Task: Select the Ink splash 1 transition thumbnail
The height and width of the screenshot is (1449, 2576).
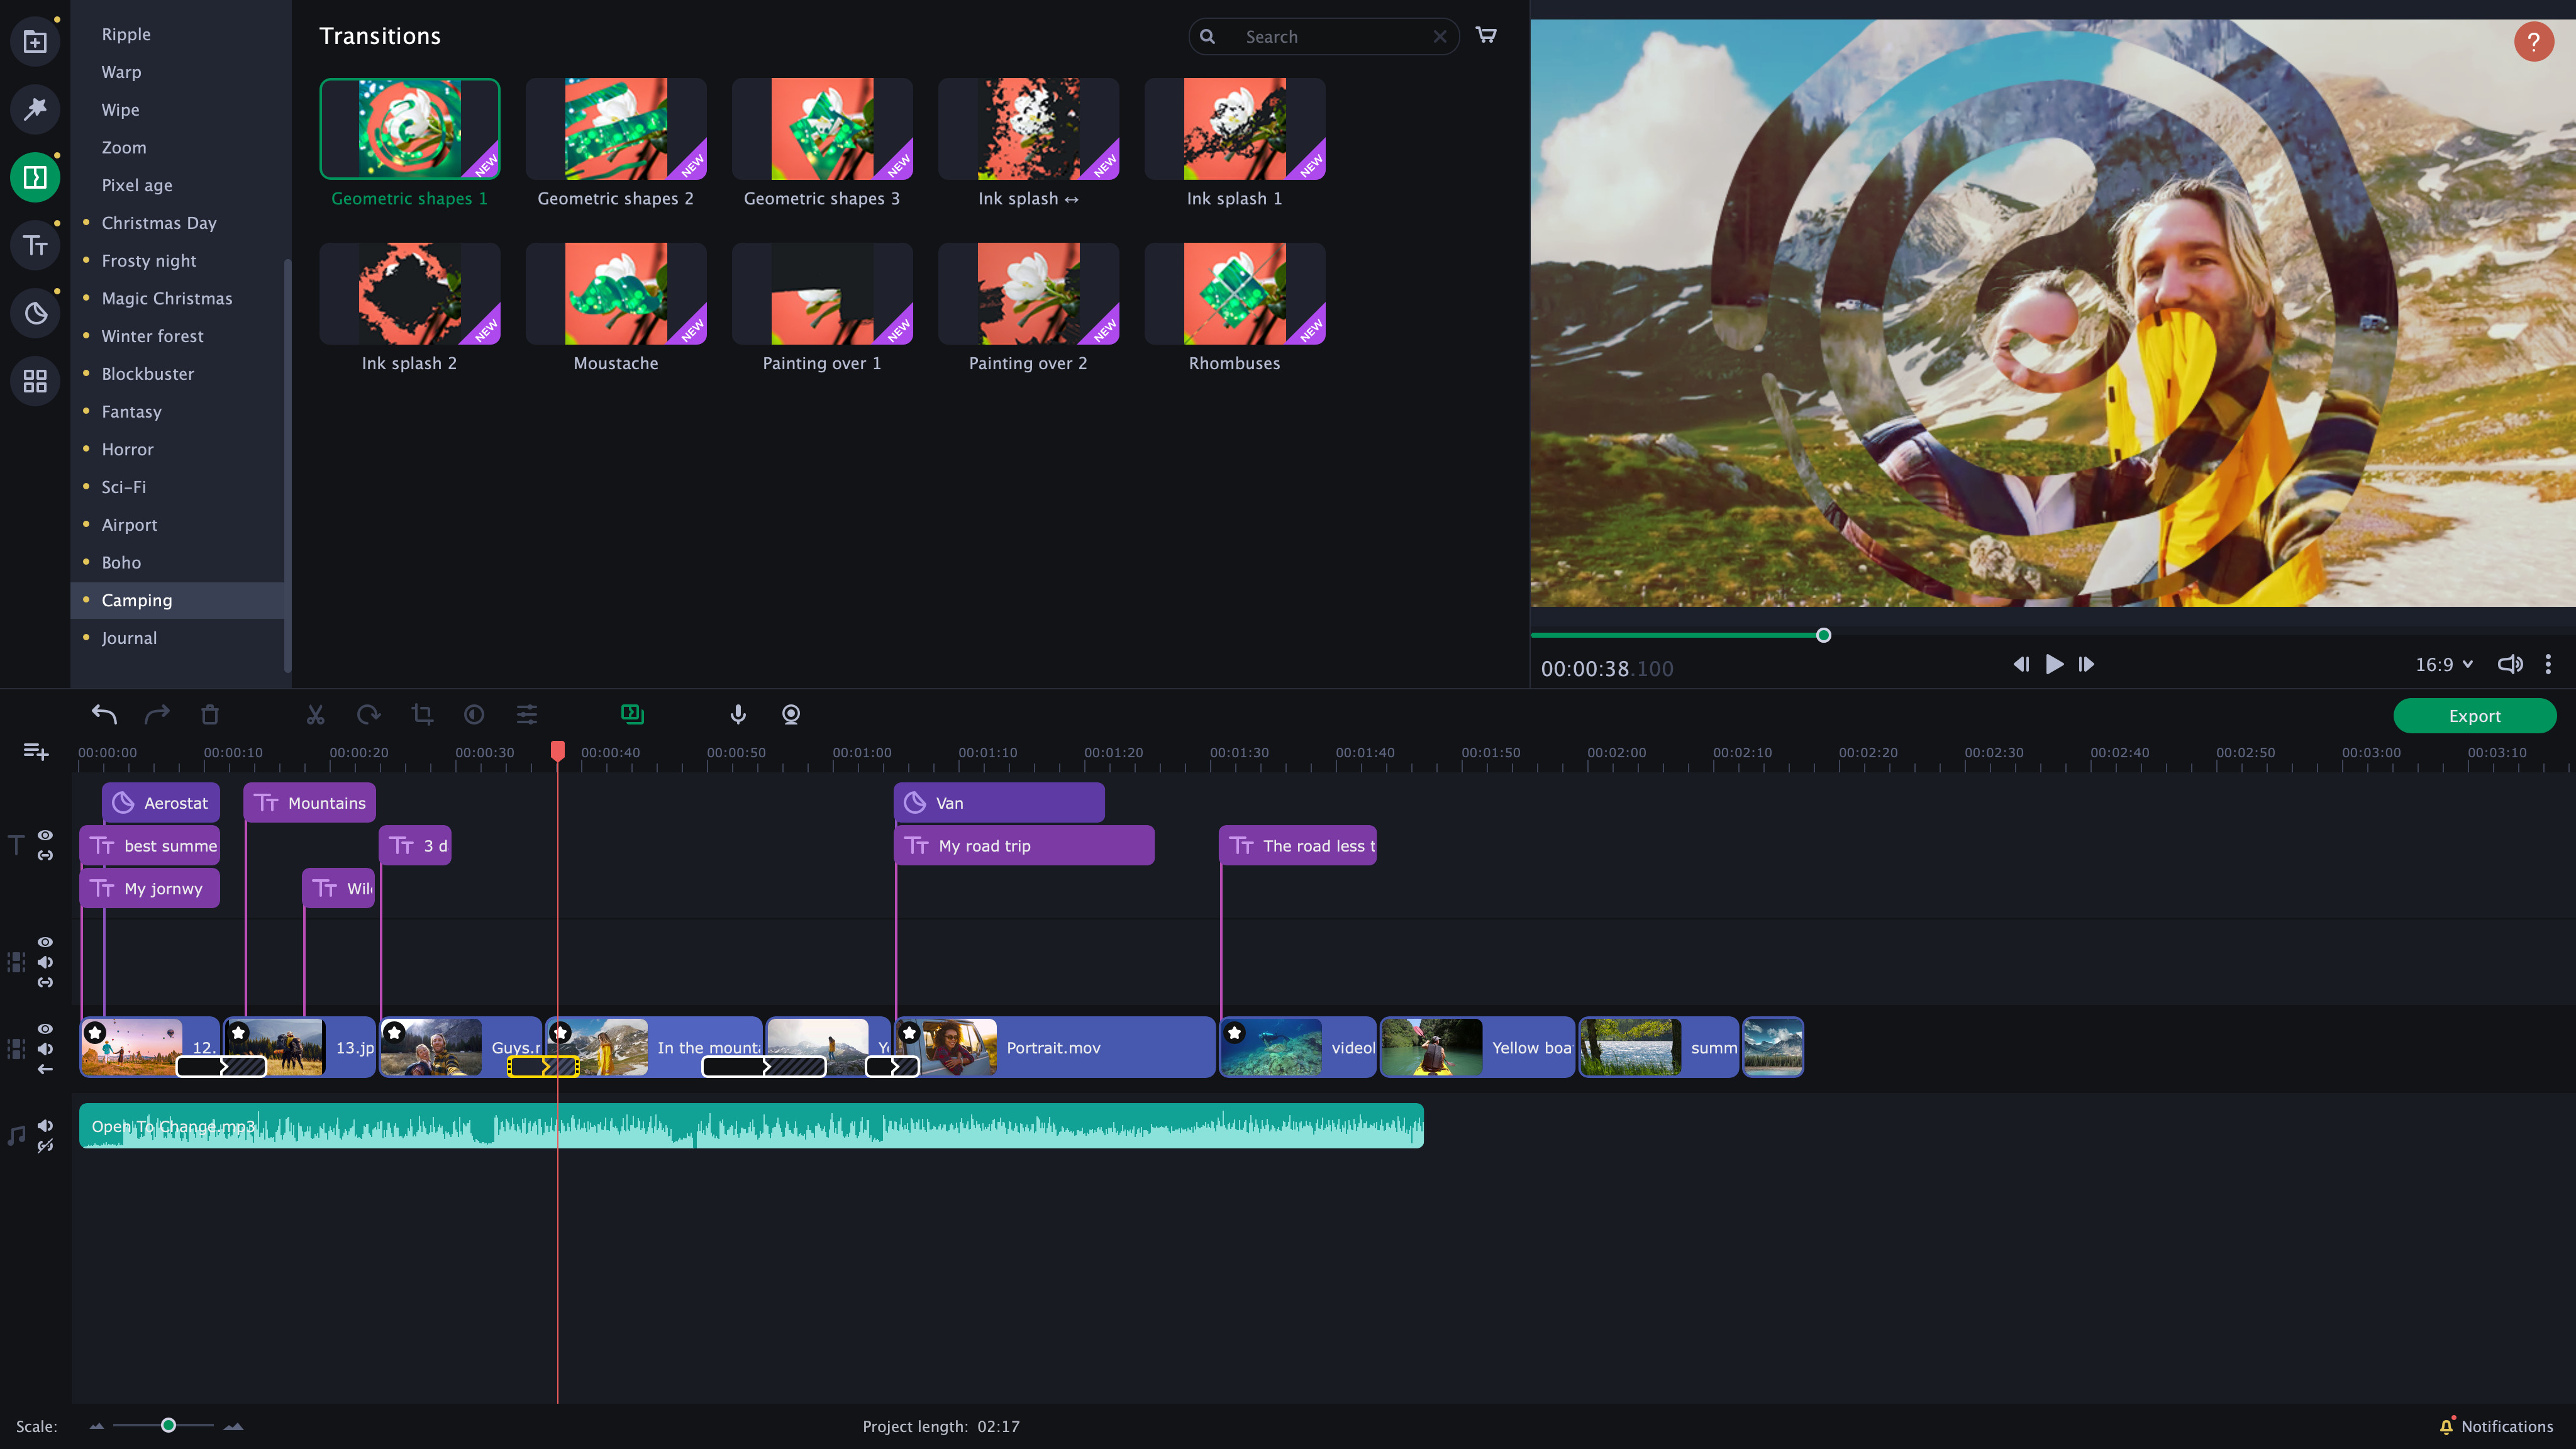Action: pos(1234,128)
